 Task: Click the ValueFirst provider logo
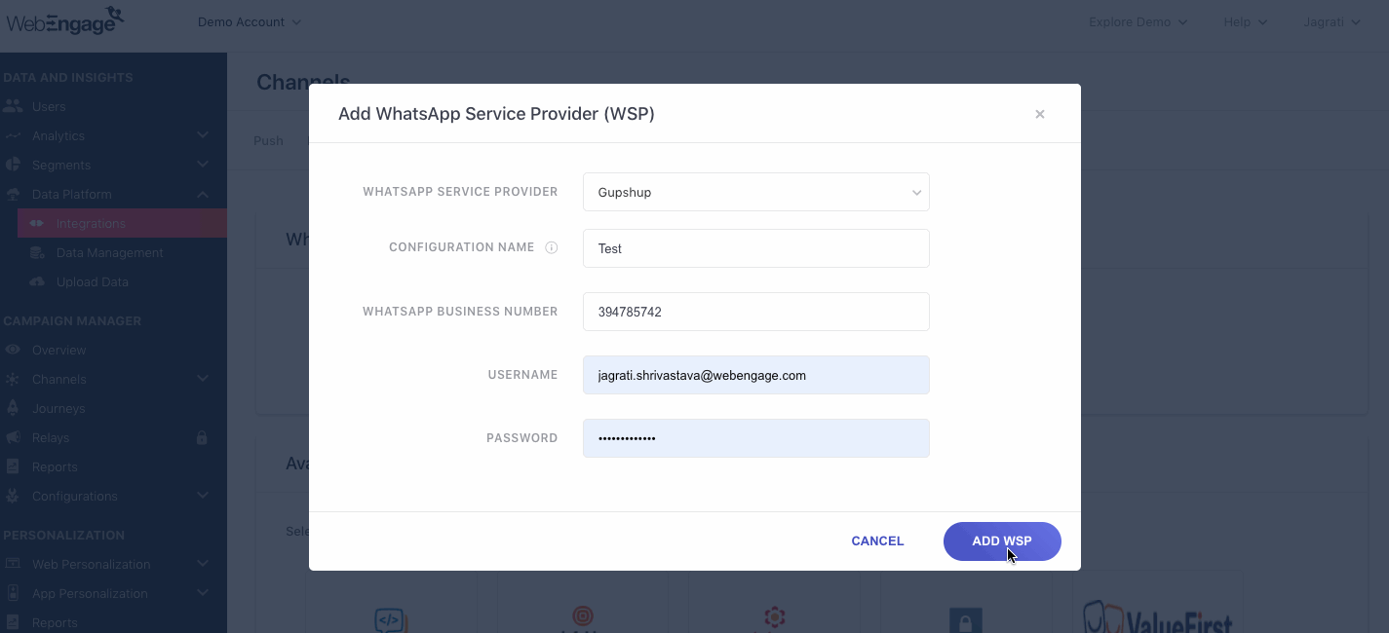[x=1157, y=616]
